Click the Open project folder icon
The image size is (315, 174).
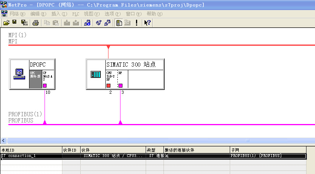click(7, 23)
